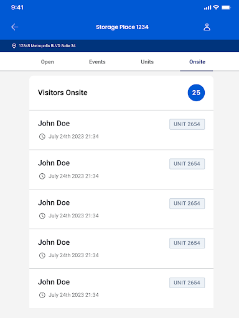Tap the clock icon of second visitor
The width and height of the screenshot is (239, 318).
(42, 176)
